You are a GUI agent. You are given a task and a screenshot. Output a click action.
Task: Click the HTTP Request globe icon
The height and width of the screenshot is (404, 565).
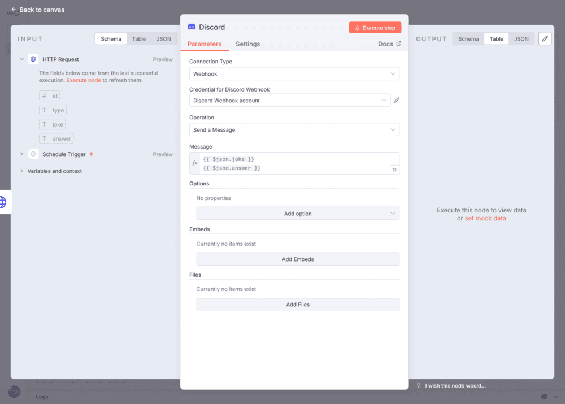(33, 59)
